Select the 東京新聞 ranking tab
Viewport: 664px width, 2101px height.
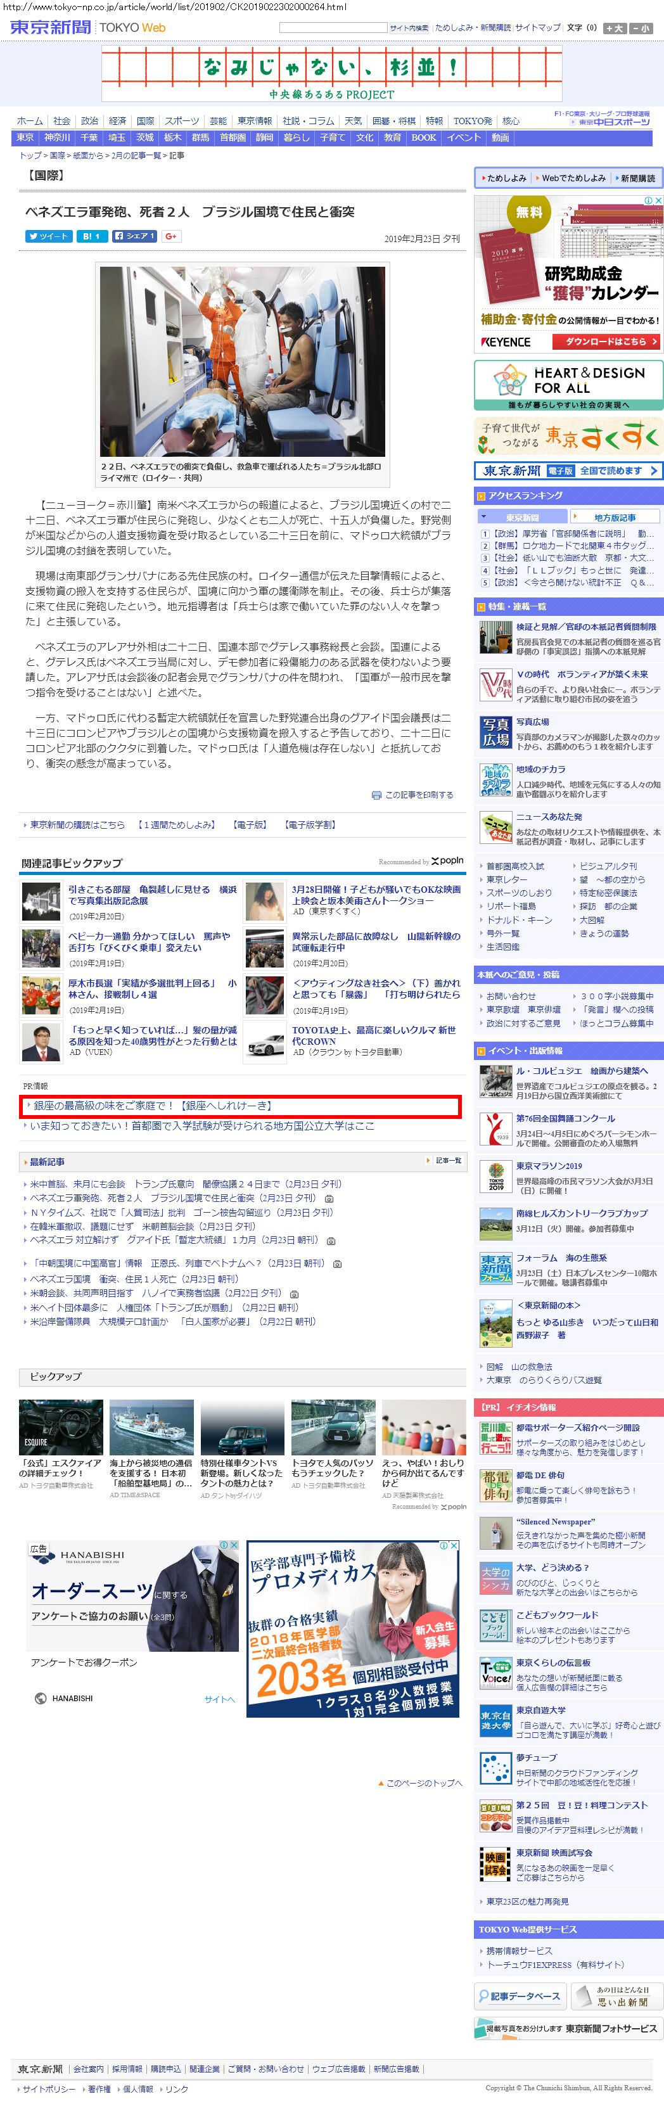coord(521,517)
